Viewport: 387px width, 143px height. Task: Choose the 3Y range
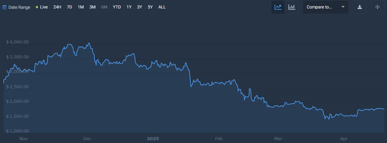[x=139, y=7]
